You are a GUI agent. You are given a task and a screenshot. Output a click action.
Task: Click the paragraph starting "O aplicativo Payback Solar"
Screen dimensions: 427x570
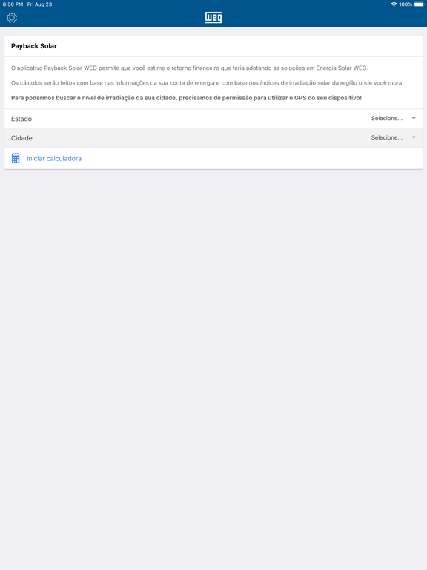pyautogui.click(x=190, y=68)
